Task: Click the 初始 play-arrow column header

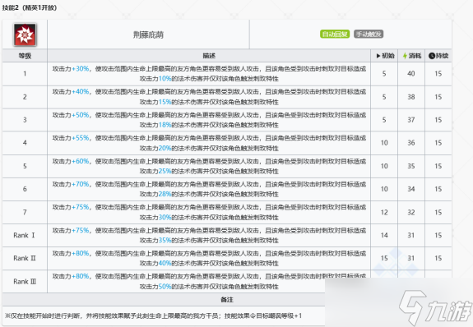Action: (385, 56)
